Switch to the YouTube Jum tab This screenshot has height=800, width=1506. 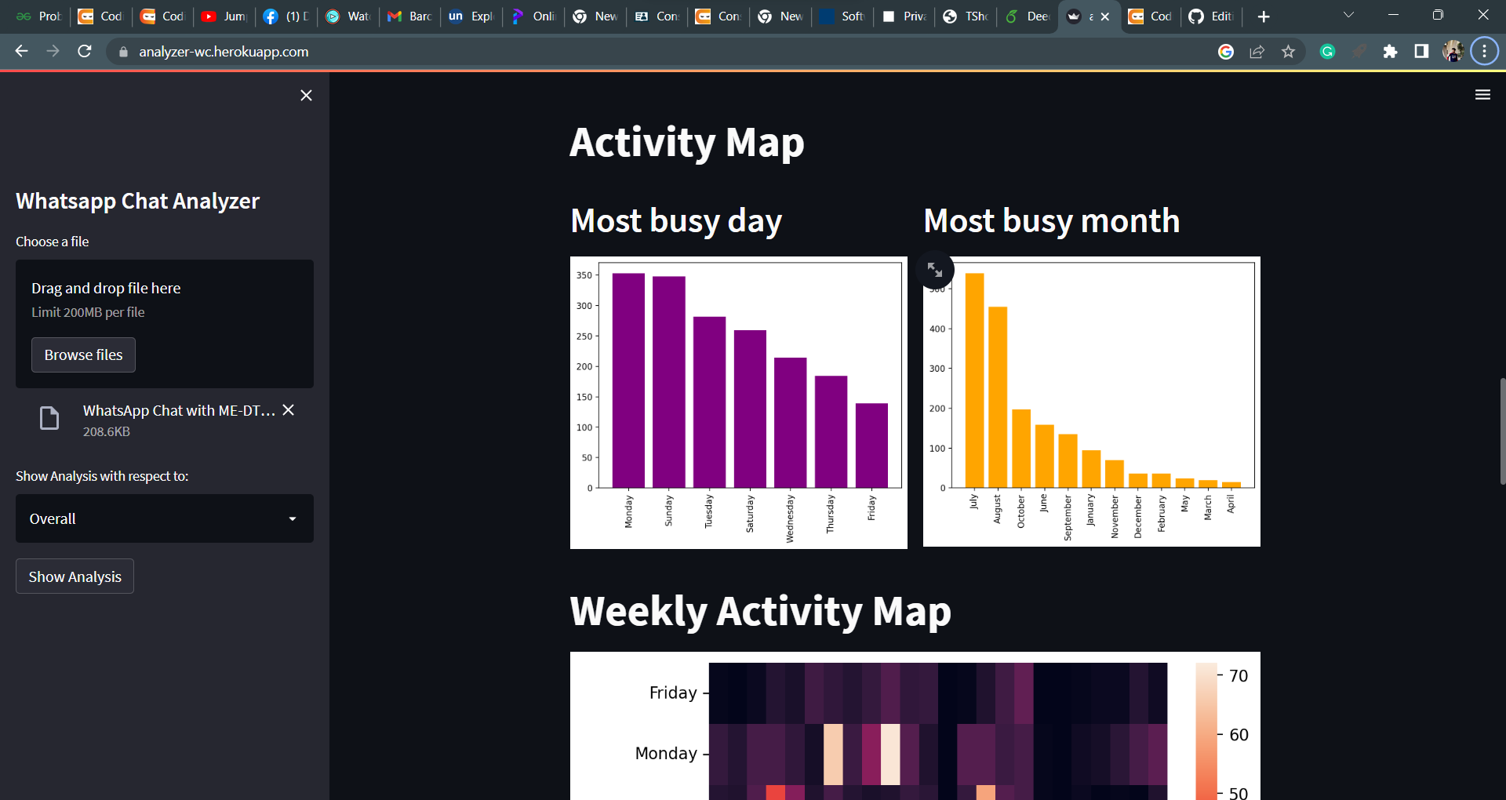point(224,16)
